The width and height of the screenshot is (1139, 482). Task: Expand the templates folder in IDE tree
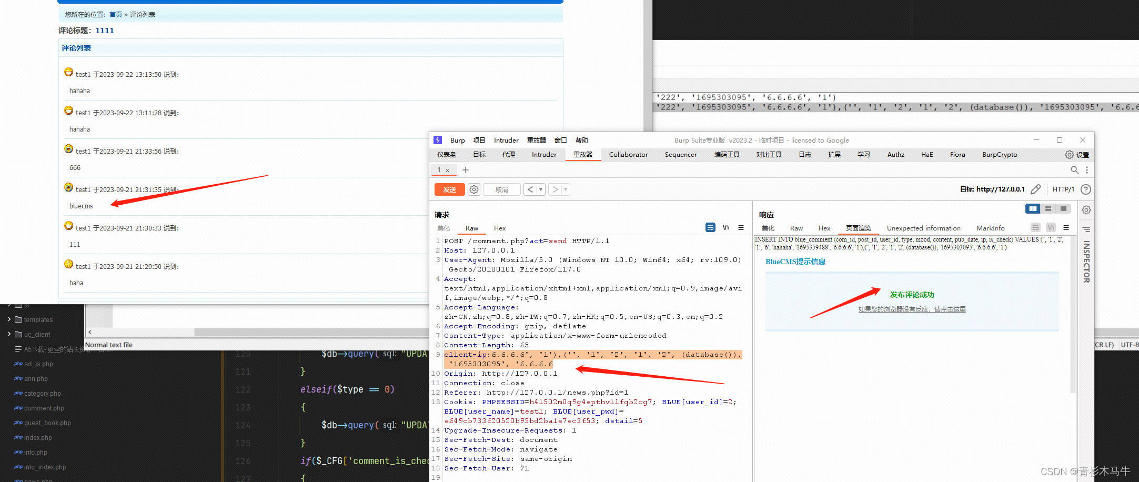point(9,319)
